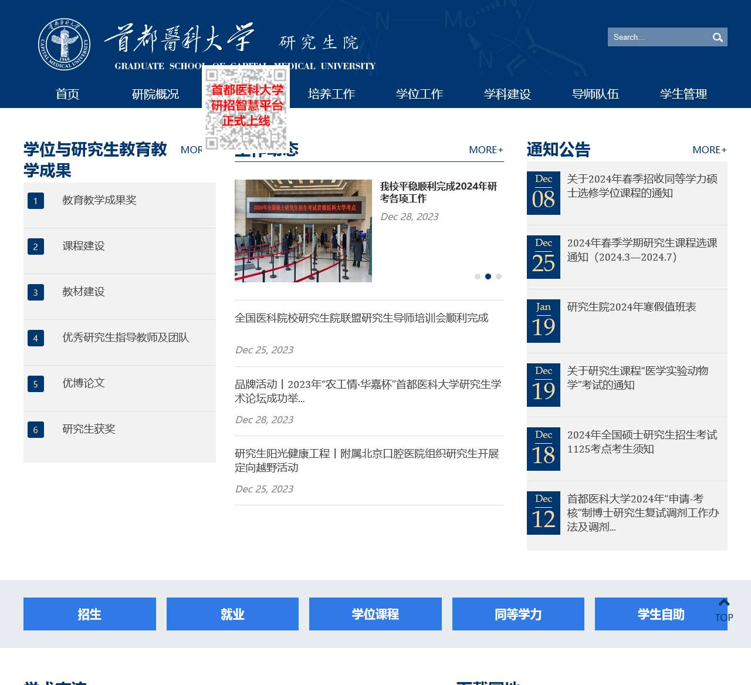Click the blue 就业 button
This screenshot has width=751, height=685.
coord(232,614)
